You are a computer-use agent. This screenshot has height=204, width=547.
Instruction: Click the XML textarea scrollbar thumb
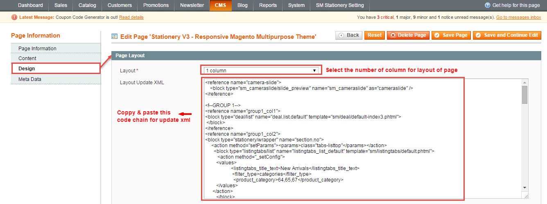pos(524,94)
